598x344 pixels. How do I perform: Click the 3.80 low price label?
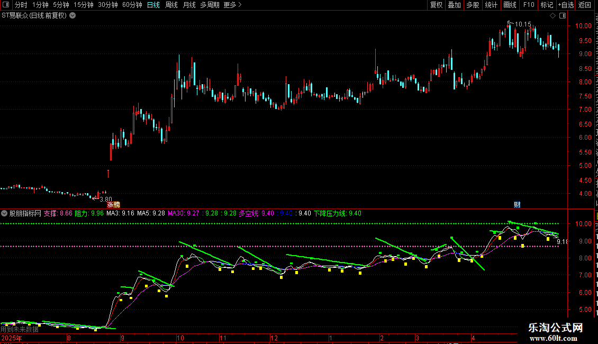tap(106, 199)
